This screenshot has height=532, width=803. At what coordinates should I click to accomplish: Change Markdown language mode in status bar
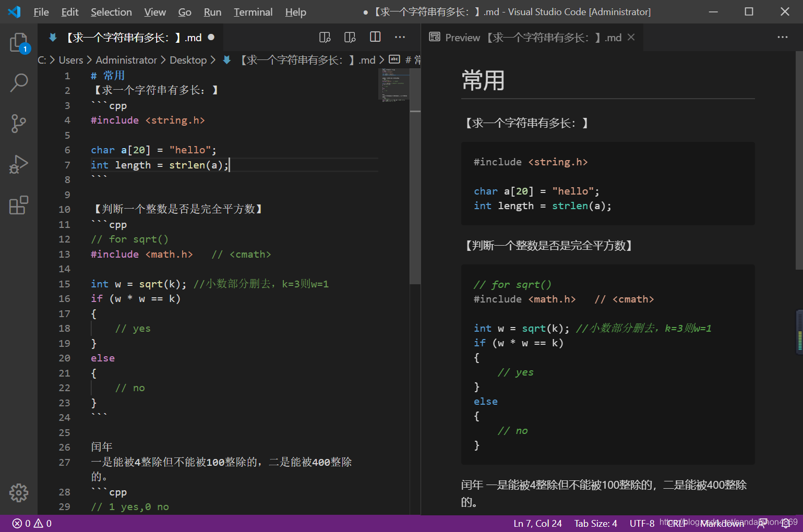click(x=722, y=523)
